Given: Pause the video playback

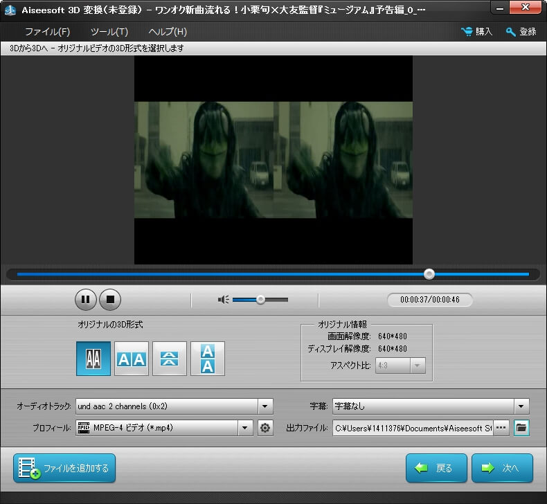Looking at the screenshot, I should tap(85, 300).
